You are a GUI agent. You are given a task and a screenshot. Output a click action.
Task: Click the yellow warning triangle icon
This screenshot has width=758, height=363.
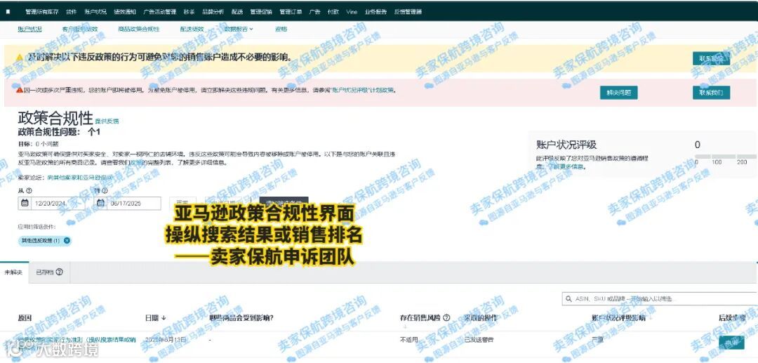[x=20, y=58]
